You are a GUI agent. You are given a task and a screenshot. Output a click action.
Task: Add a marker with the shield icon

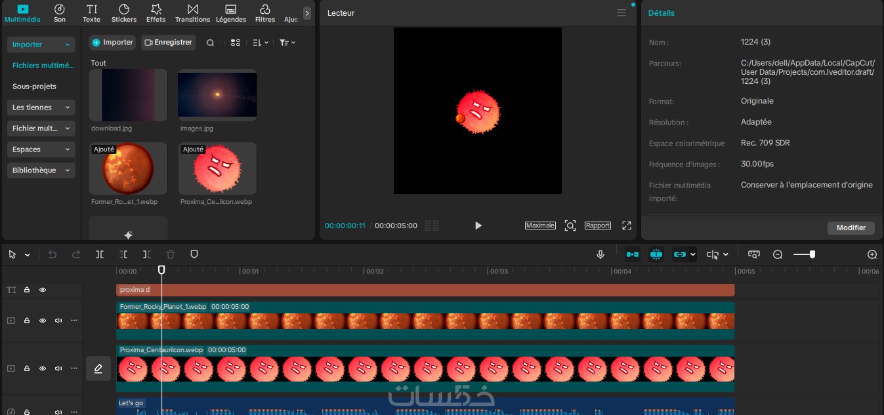click(194, 254)
